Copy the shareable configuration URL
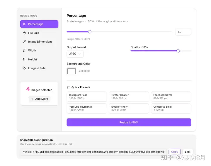Viewport: 211px width, 166px height. coord(174,152)
